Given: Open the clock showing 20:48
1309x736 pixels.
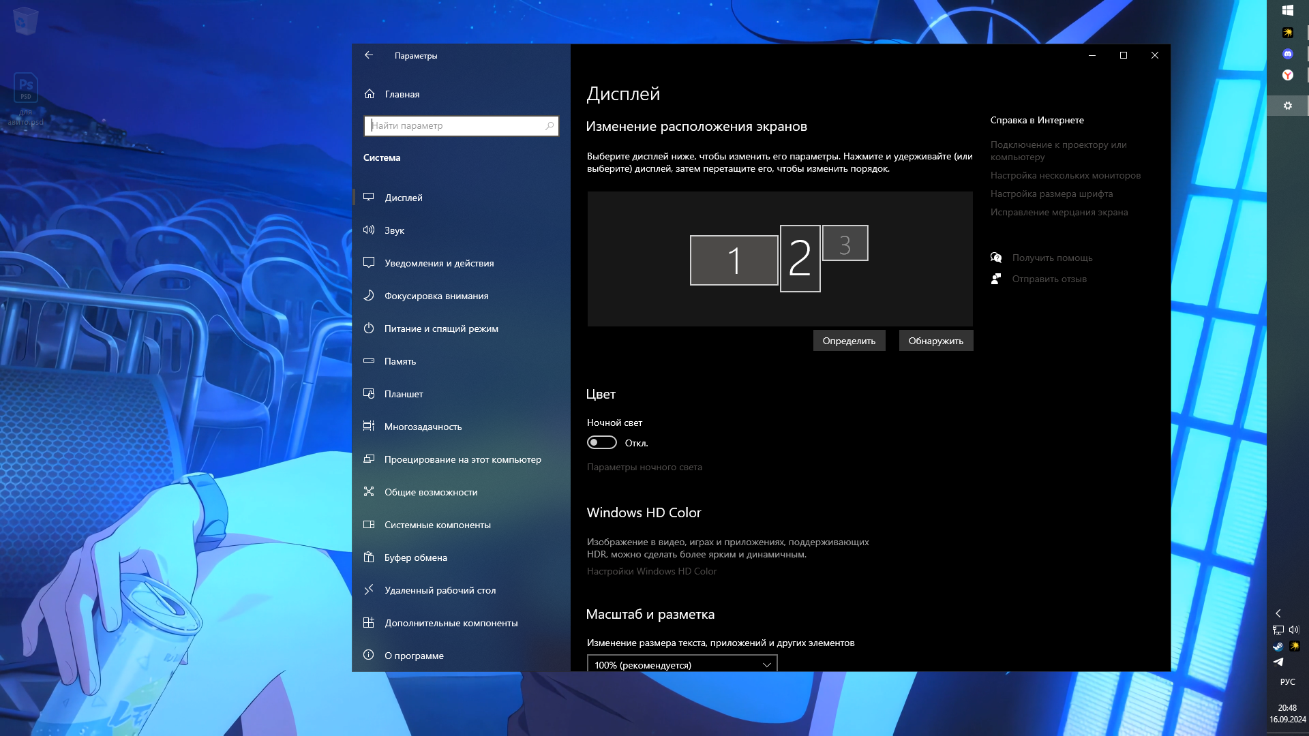Looking at the screenshot, I should [1287, 714].
